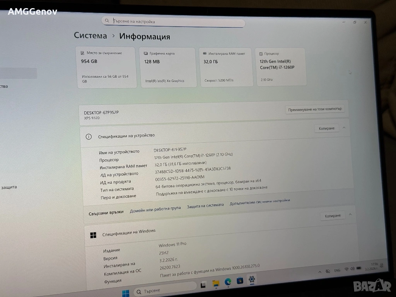The height and width of the screenshot is (297, 396).
Task: Open the system protection link
Action: pyautogui.click(x=205, y=206)
